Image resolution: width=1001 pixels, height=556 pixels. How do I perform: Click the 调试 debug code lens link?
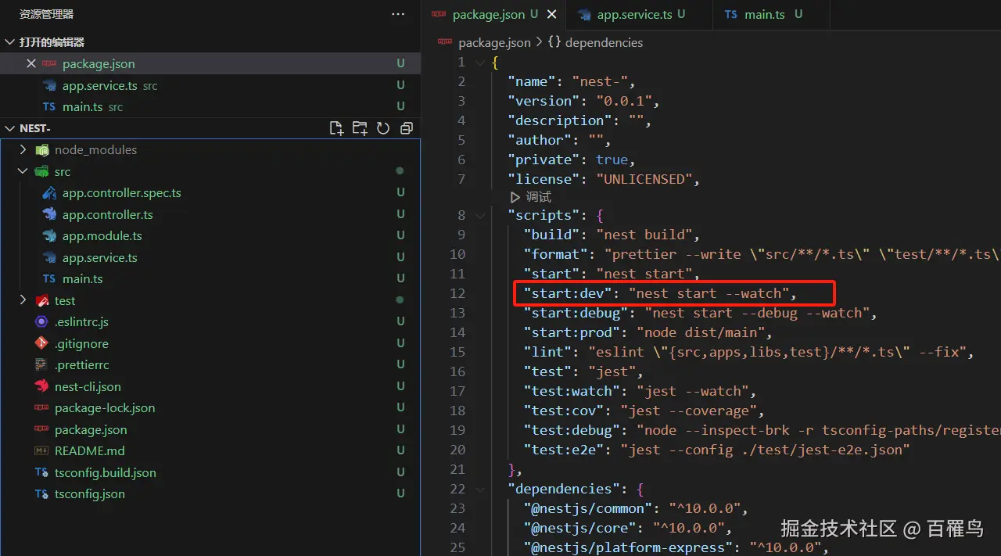pos(531,197)
